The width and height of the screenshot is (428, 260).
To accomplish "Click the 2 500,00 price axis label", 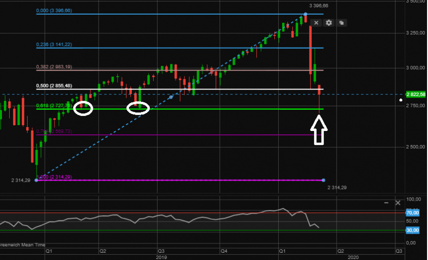I will tap(415, 147).
